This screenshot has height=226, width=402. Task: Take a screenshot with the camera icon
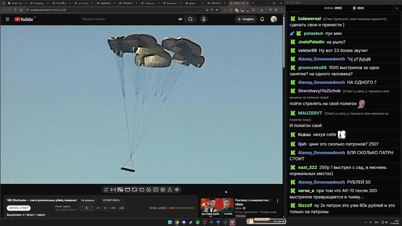coord(163,190)
